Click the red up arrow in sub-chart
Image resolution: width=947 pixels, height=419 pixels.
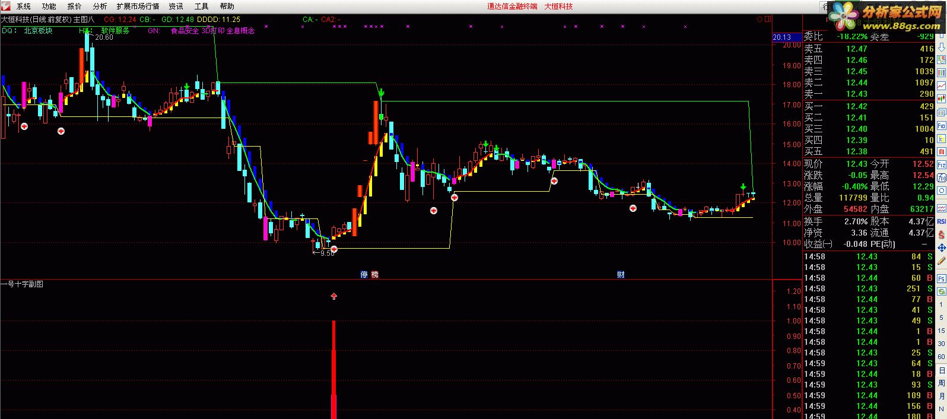333,296
